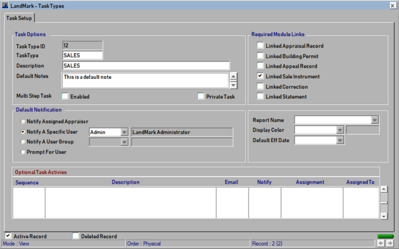Screen dimensions: 399x249
Task: Choose the Prompt For User notification option
Action: 23,152
